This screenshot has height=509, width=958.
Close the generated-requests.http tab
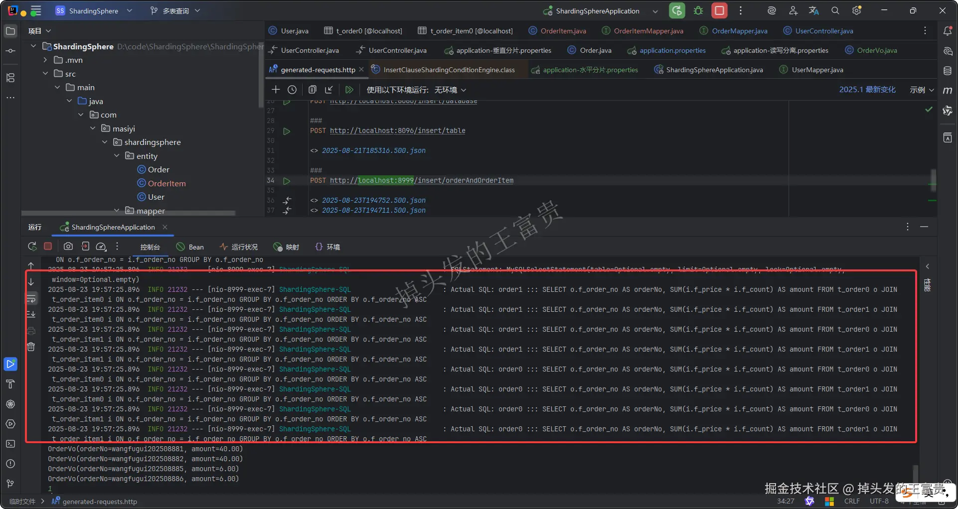tap(361, 70)
